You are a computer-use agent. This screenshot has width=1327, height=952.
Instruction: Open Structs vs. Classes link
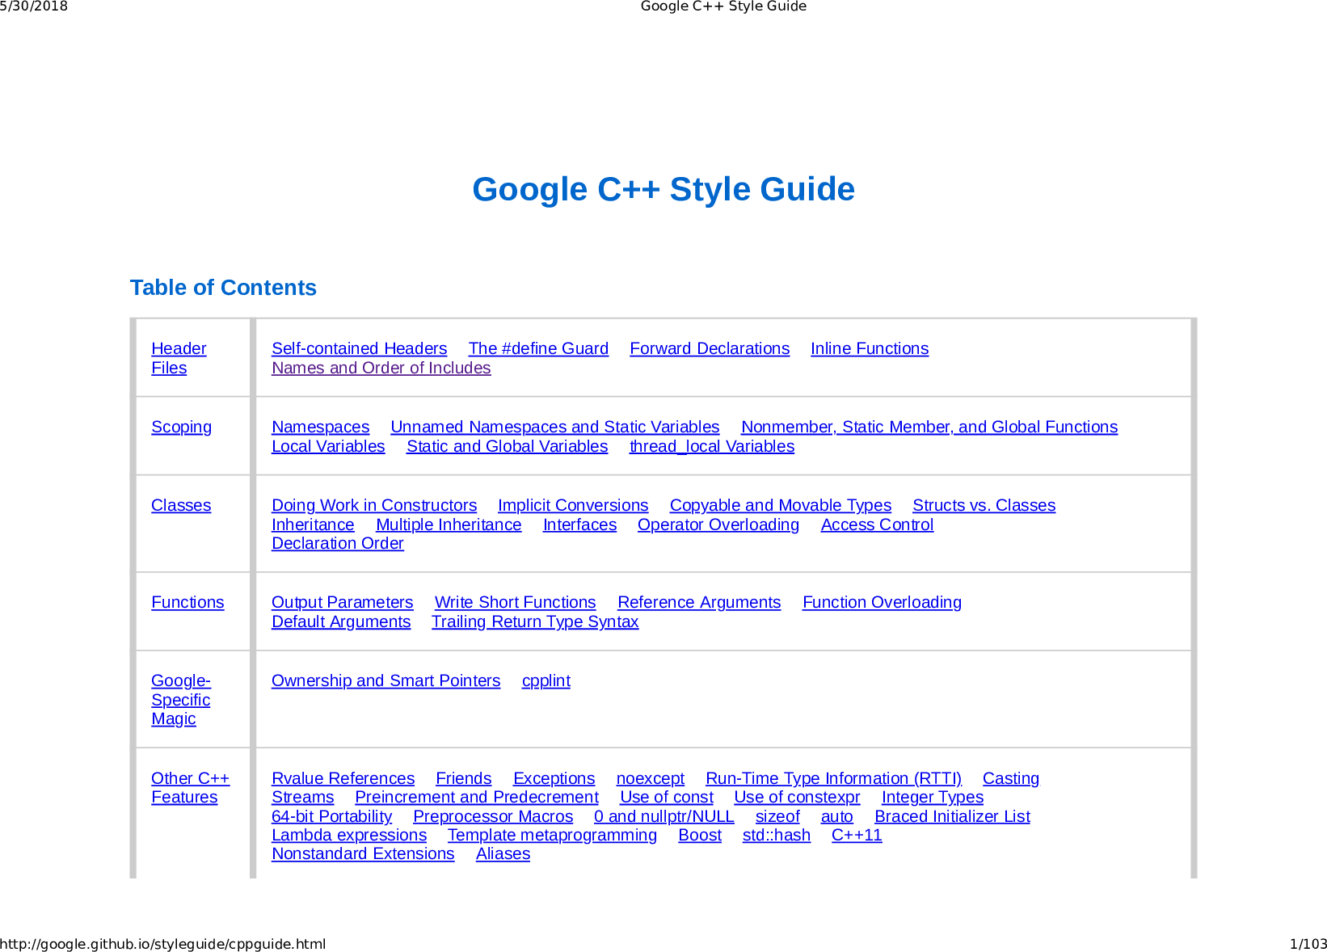[984, 505]
